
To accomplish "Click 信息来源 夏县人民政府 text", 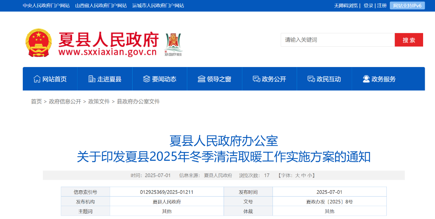I will click(206, 175).
